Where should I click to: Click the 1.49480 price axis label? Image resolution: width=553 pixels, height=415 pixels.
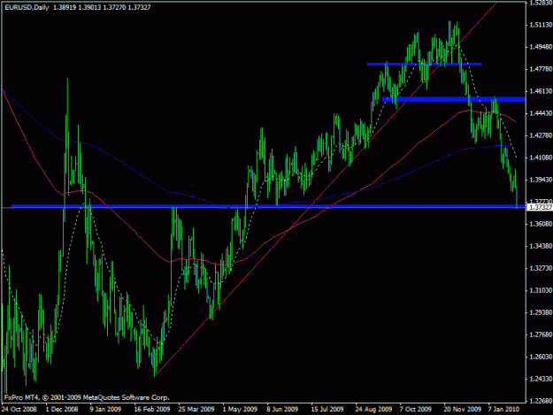point(541,47)
